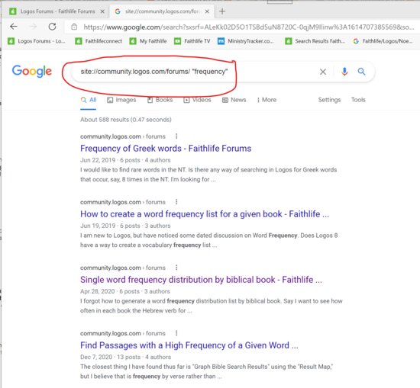The image size is (420, 388).
Task: Click the Jun 22, 2019 · 6 posts line
Action: click(x=125, y=160)
